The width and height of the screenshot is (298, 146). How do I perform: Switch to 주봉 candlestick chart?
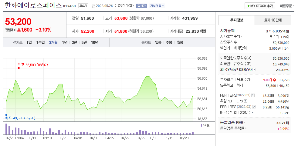tap(169, 42)
